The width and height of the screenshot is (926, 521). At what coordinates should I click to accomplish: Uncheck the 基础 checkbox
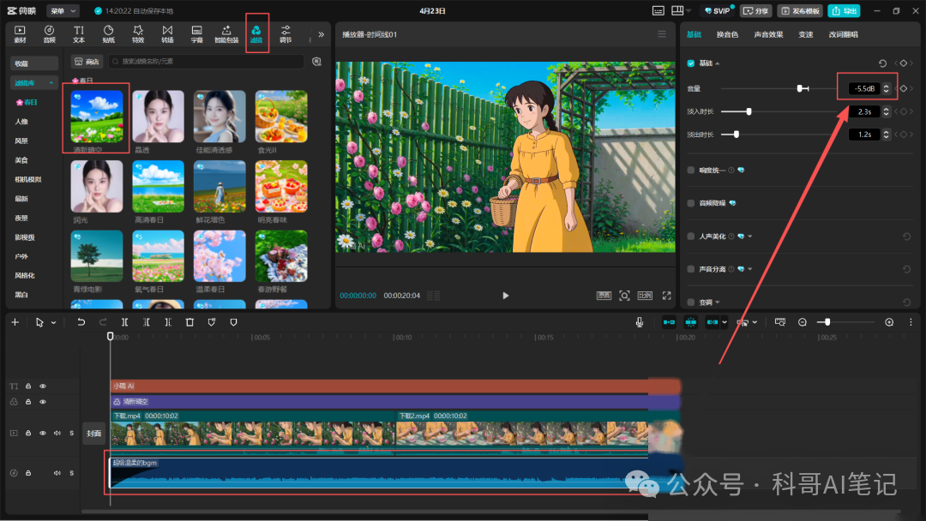tap(690, 63)
